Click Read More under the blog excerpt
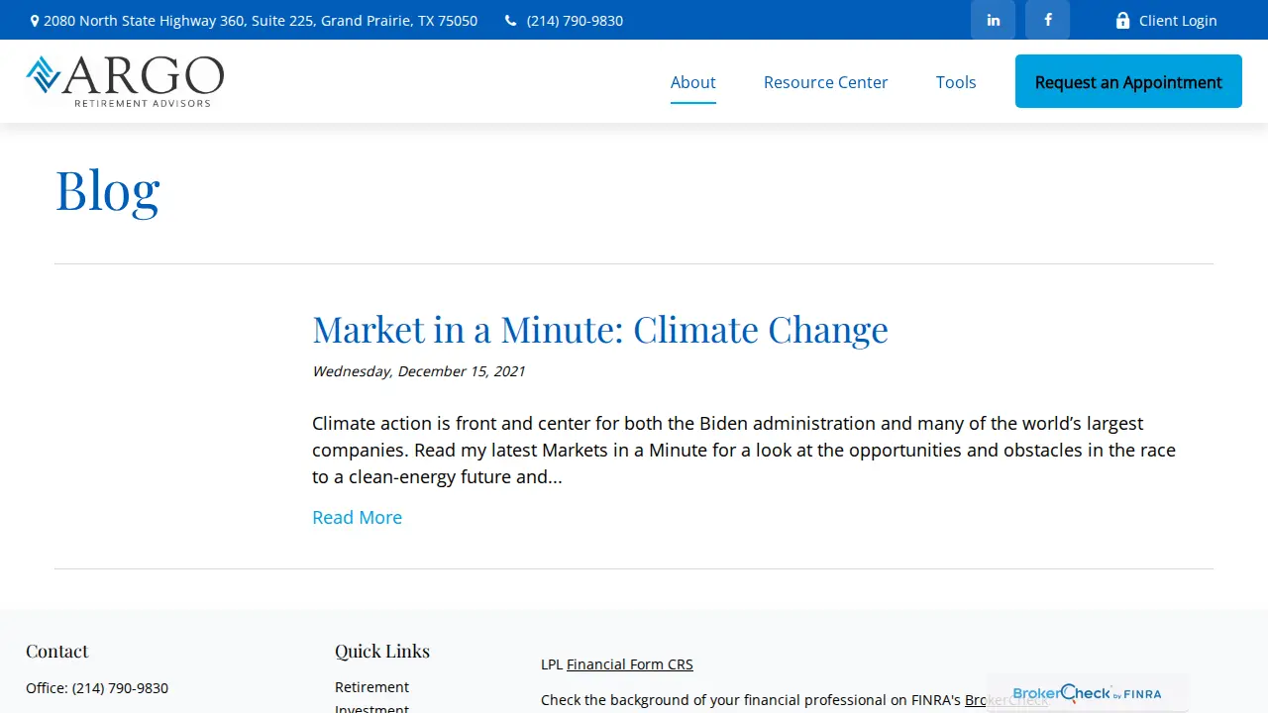Screen dimensions: 1268x713 click(x=357, y=517)
